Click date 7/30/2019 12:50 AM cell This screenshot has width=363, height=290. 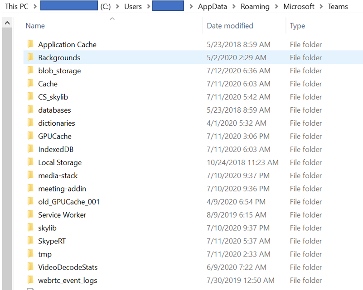(x=241, y=280)
